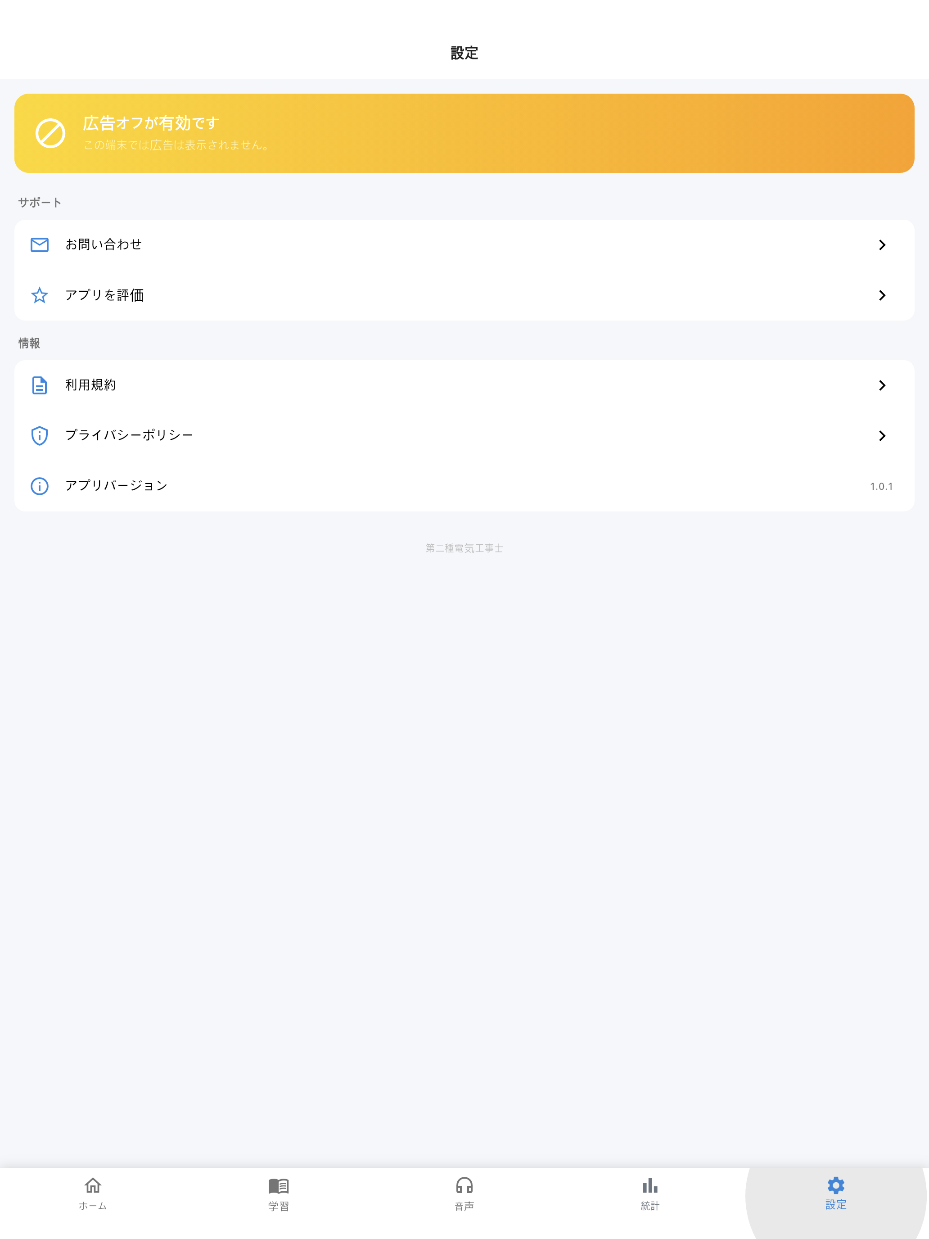
Task: Open the 学習 book tab
Action: click(x=278, y=1194)
